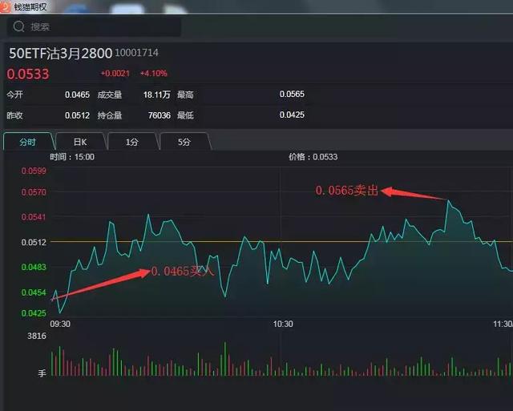Click the 昨收 value 0.0512
Screen dimensions: 513x411
(77, 115)
